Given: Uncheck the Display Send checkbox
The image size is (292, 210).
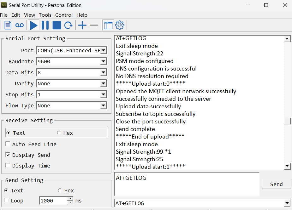Looking at the screenshot, I should (8, 155).
